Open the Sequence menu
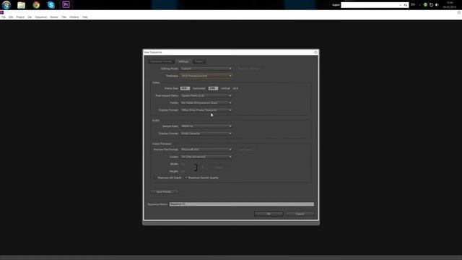Screen dimensions: 462x260 41,17
